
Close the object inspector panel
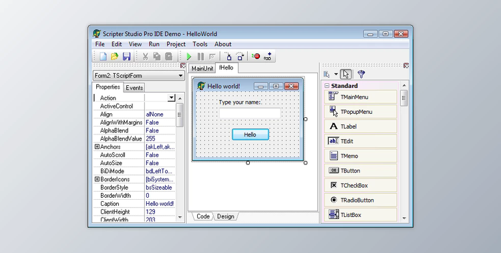point(183,65)
